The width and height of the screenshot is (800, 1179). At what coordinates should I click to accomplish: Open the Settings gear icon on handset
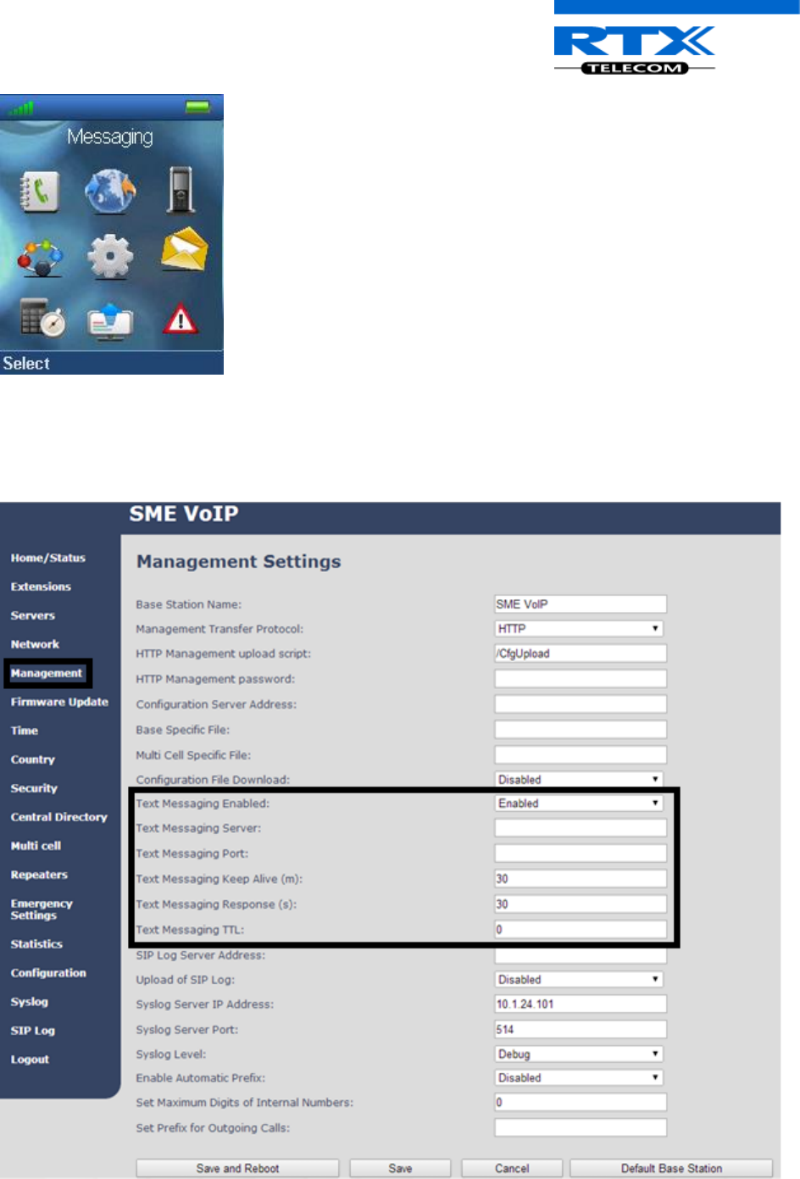pos(110,257)
